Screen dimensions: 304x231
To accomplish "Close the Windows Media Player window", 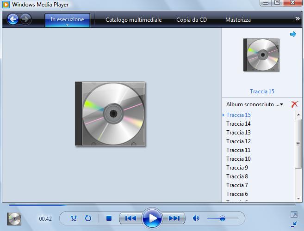I will (x=292, y=3).
